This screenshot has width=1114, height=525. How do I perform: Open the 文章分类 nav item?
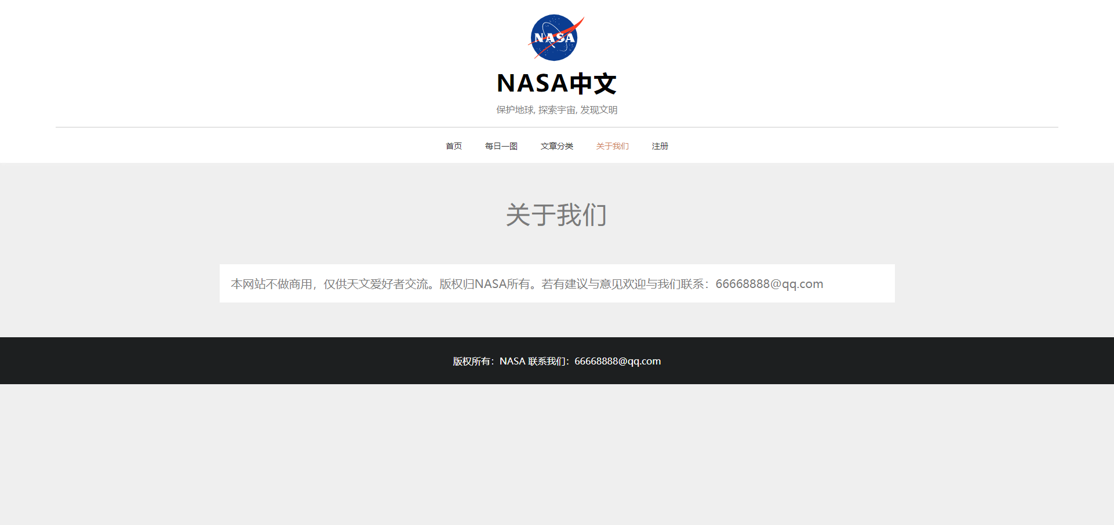557,146
